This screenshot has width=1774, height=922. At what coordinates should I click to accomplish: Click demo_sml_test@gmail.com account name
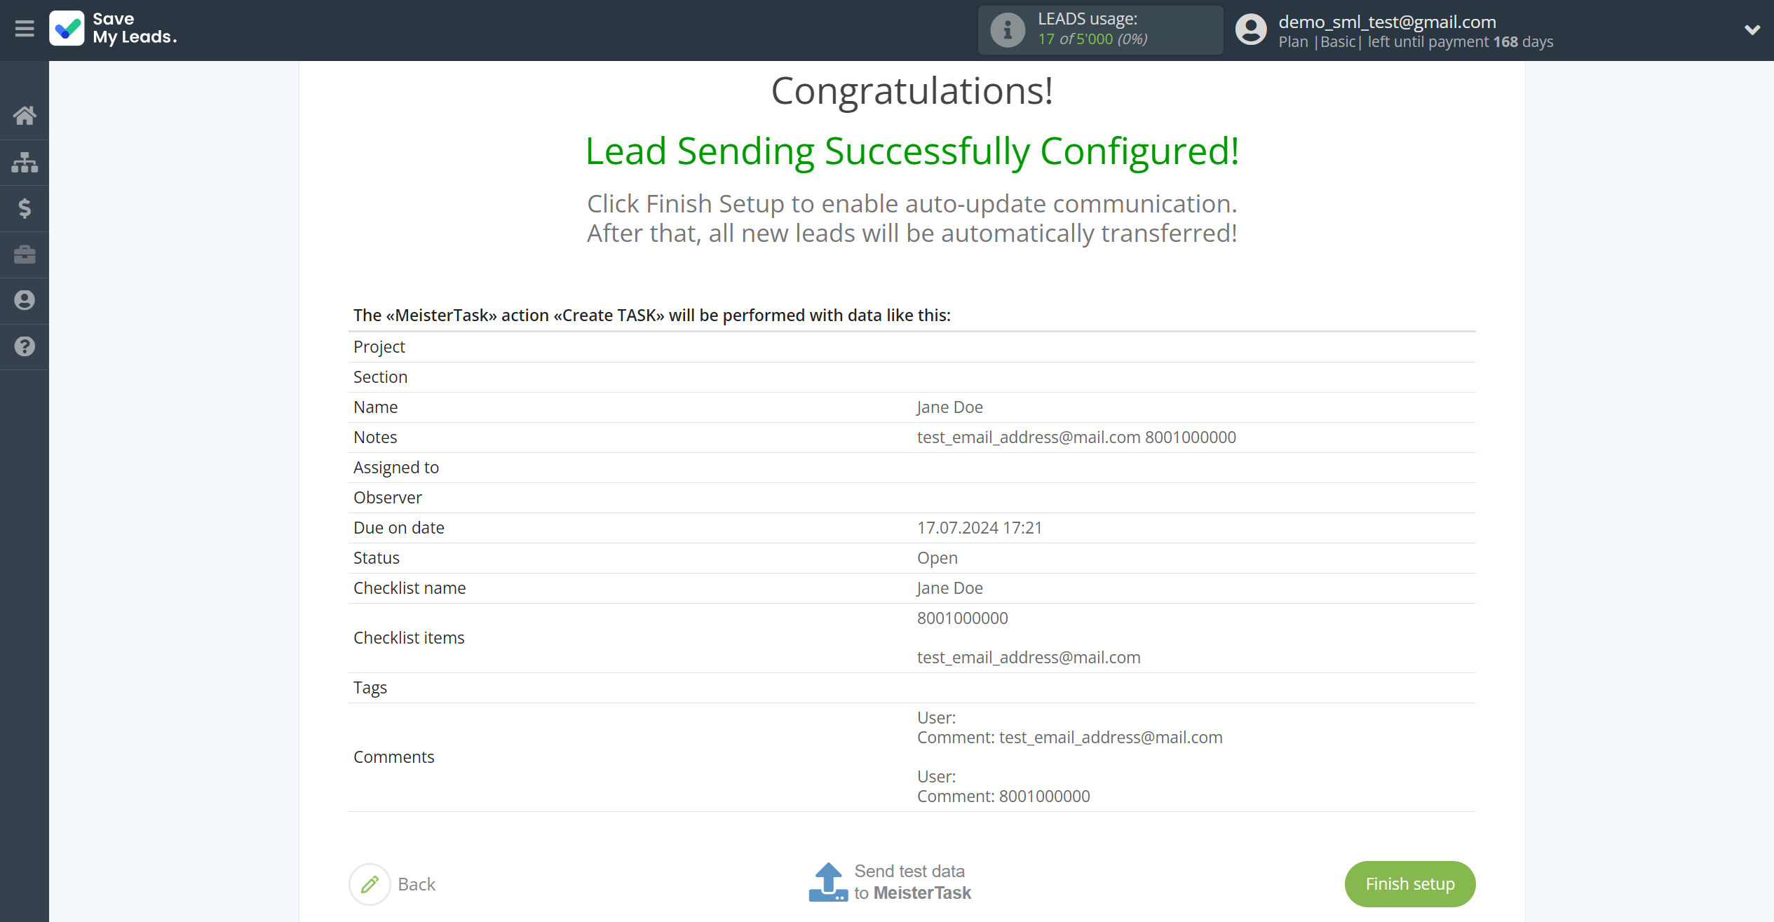click(x=1387, y=22)
